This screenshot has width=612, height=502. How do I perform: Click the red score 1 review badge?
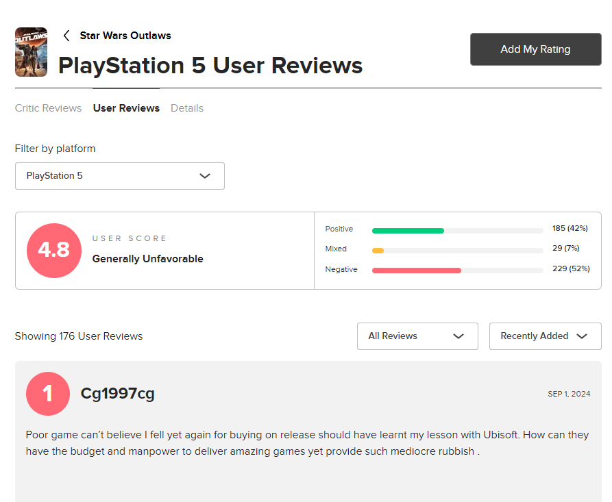47,394
